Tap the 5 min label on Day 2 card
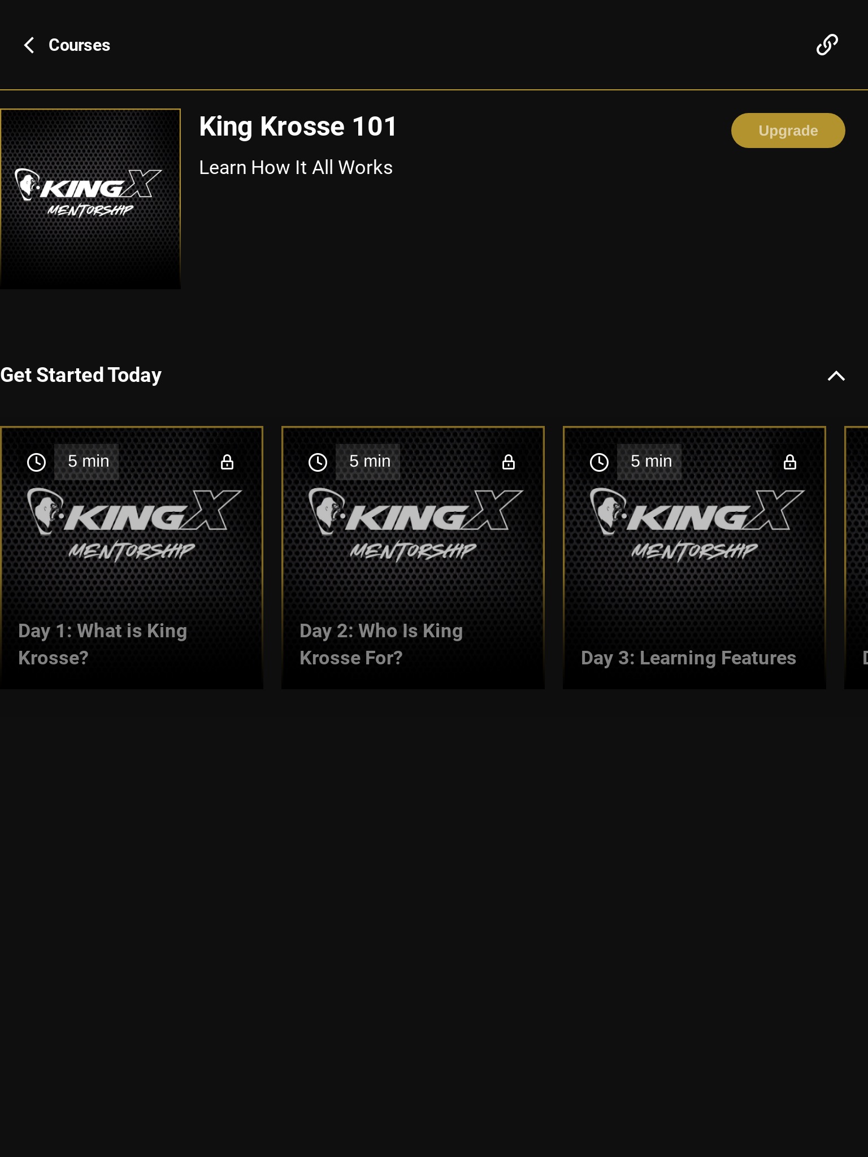 [368, 462]
